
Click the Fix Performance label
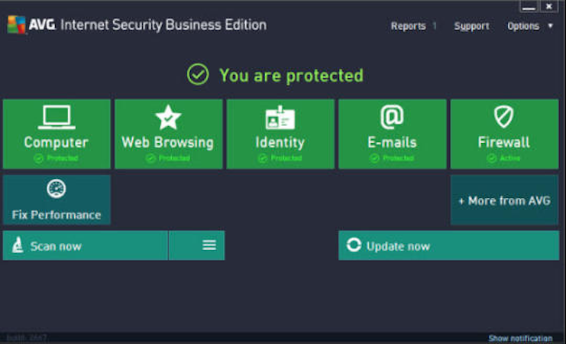(57, 215)
